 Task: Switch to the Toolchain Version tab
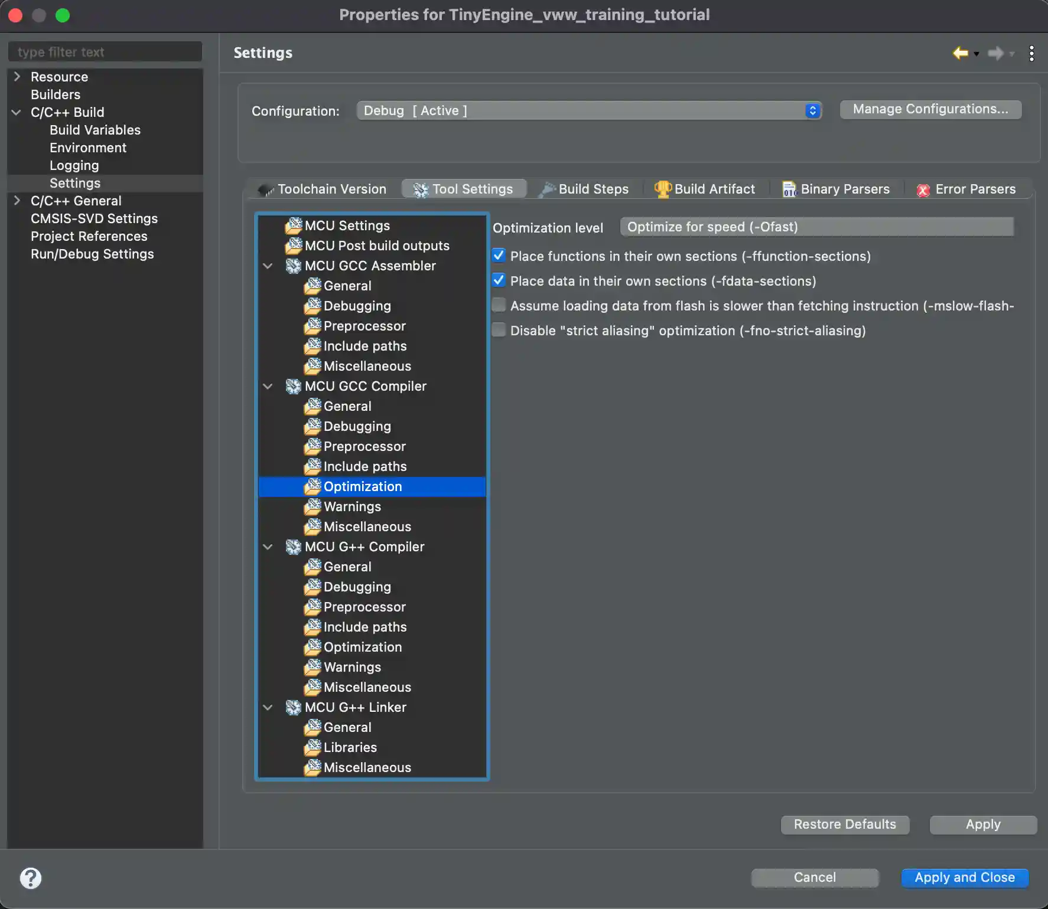(331, 189)
